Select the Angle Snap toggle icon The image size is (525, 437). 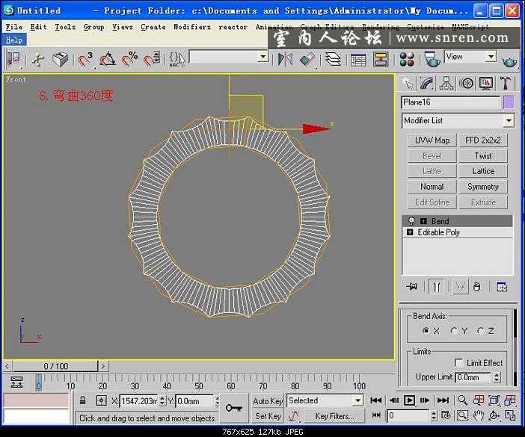click(x=107, y=59)
